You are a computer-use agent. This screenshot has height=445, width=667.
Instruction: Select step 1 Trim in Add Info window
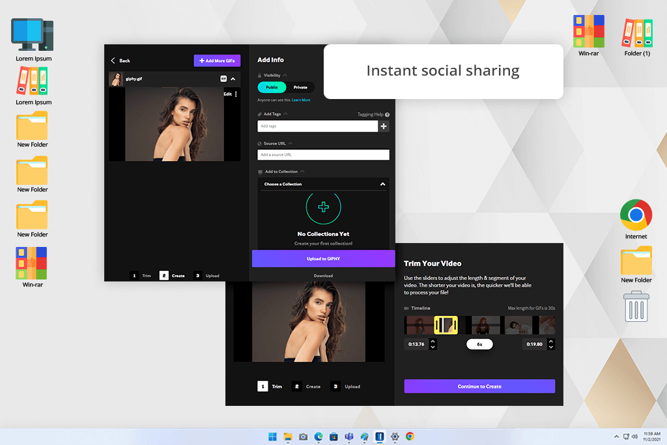point(141,276)
